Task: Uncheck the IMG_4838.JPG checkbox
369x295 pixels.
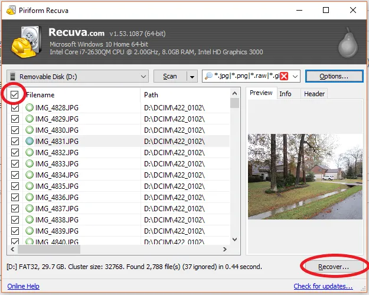Action: 15,219
